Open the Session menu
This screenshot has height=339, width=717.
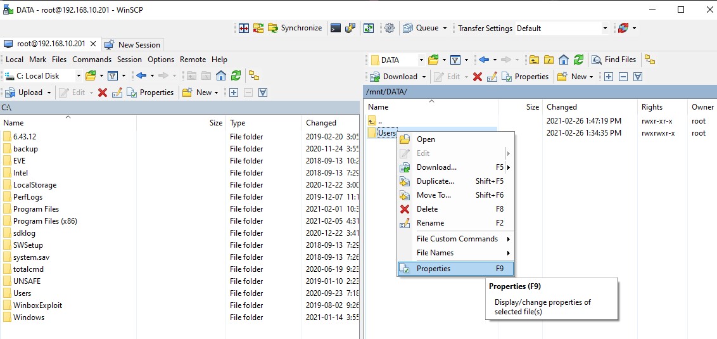coord(129,60)
